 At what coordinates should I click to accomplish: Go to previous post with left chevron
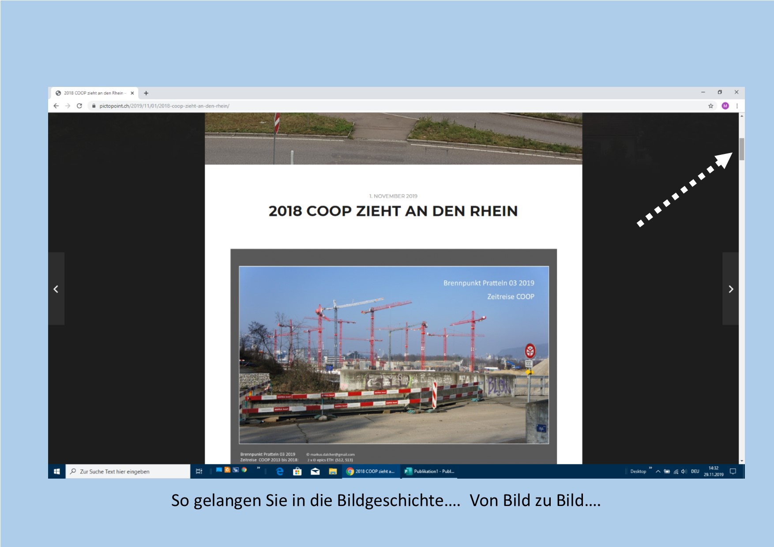[56, 289]
